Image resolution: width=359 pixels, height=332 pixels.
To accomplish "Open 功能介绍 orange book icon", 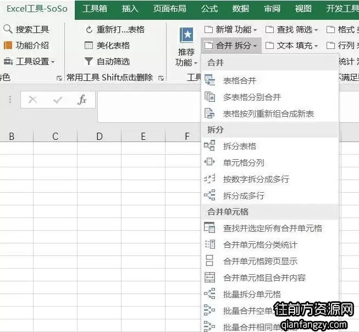I will point(8,45).
